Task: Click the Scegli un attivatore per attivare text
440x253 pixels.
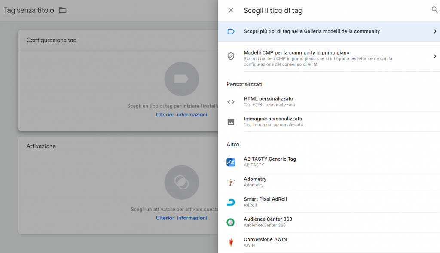Action: pos(174,210)
